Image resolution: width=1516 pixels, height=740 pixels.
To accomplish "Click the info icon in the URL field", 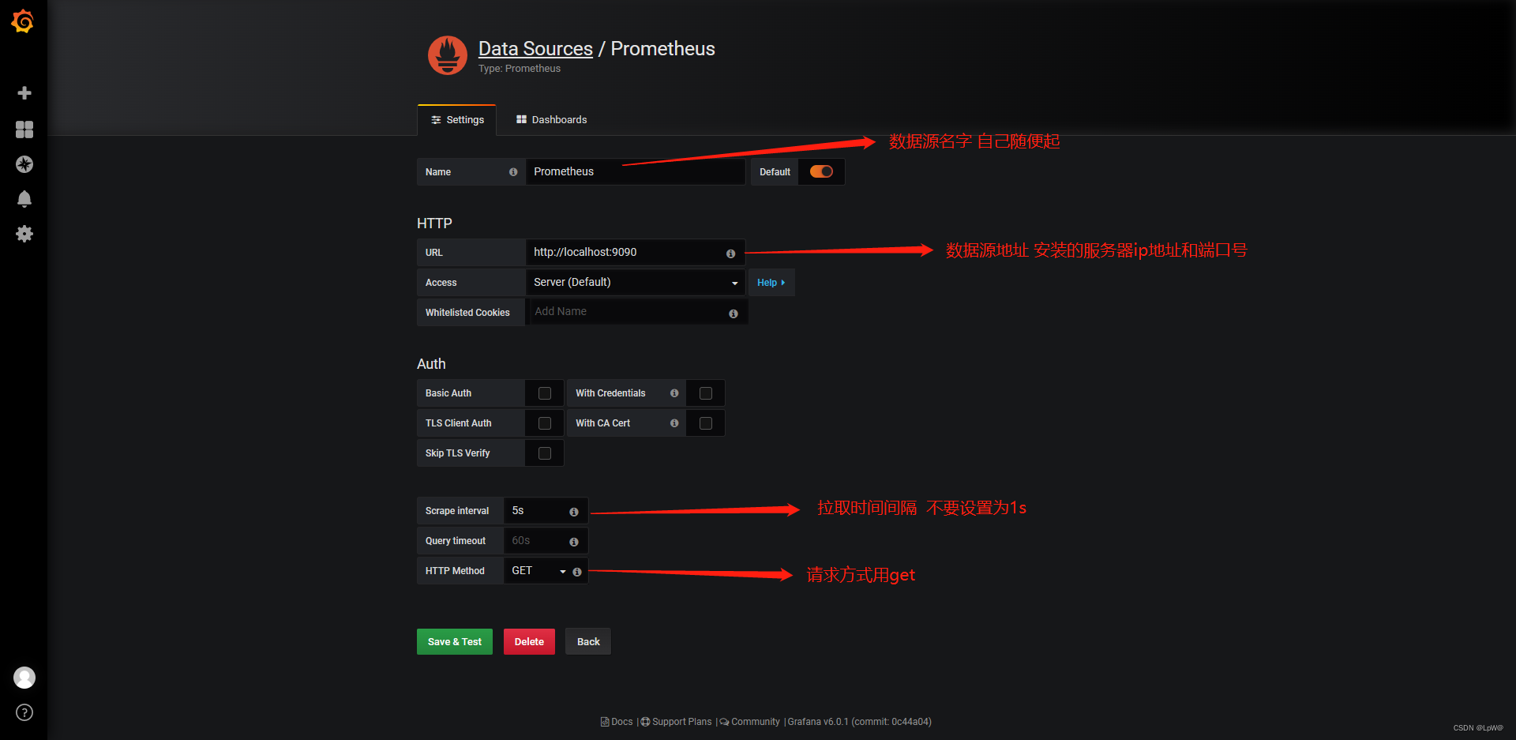I will [x=730, y=254].
